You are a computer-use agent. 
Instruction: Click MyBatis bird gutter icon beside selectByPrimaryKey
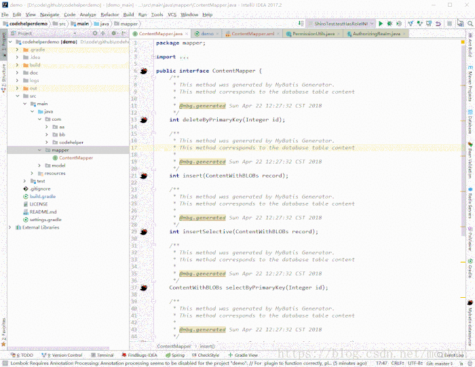pyautogui.click(x=144, y=288)
